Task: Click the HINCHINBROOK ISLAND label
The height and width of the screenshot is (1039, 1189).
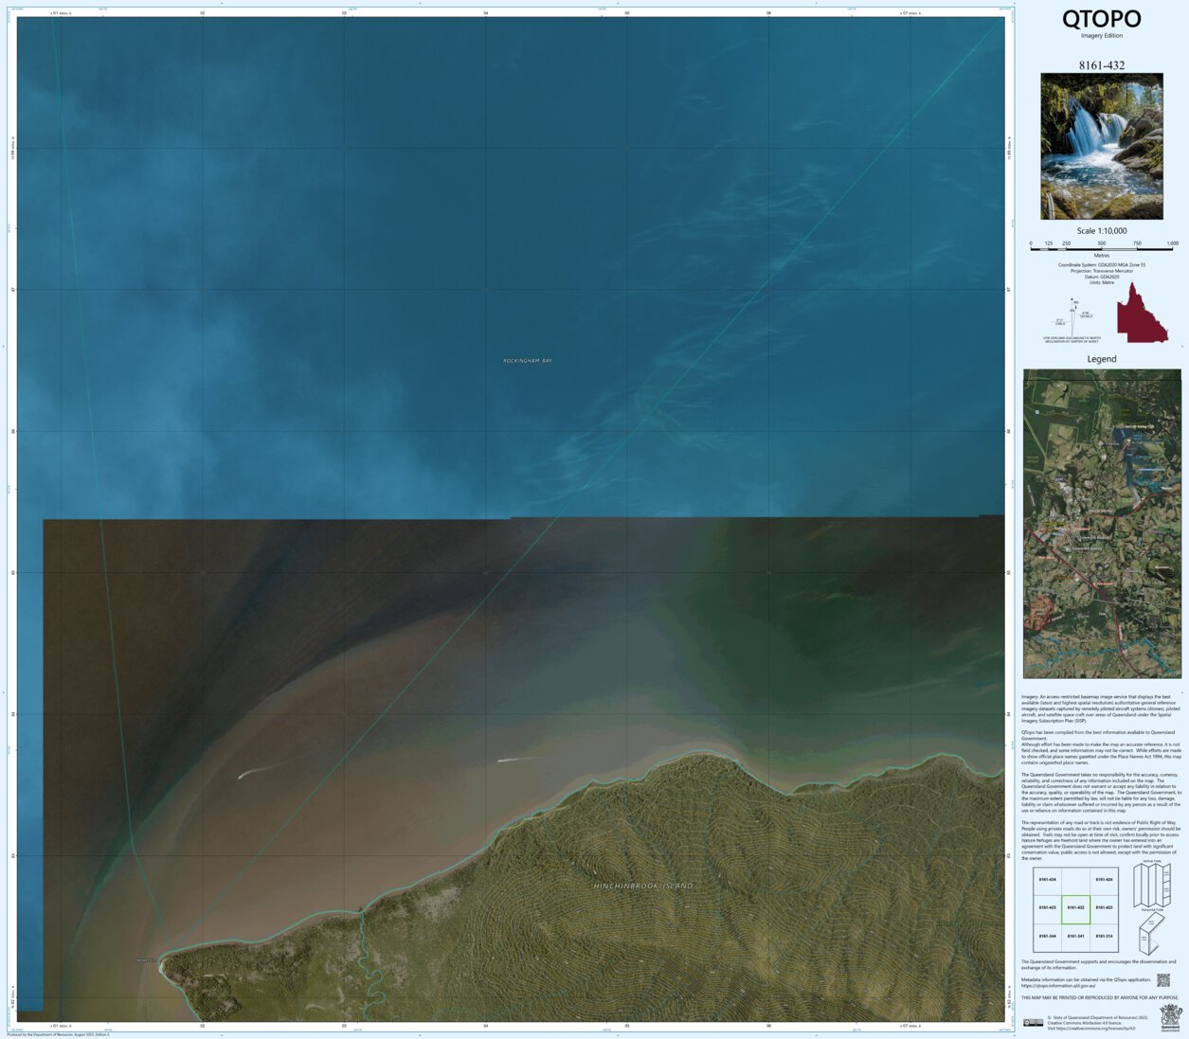Action: point(642,885)
